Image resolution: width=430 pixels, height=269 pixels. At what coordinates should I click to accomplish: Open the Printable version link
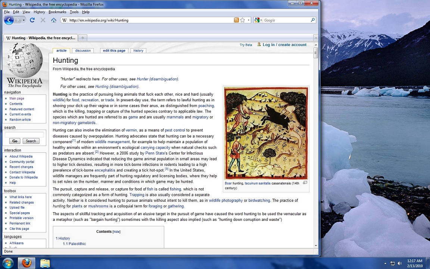[x=21, y=218]
